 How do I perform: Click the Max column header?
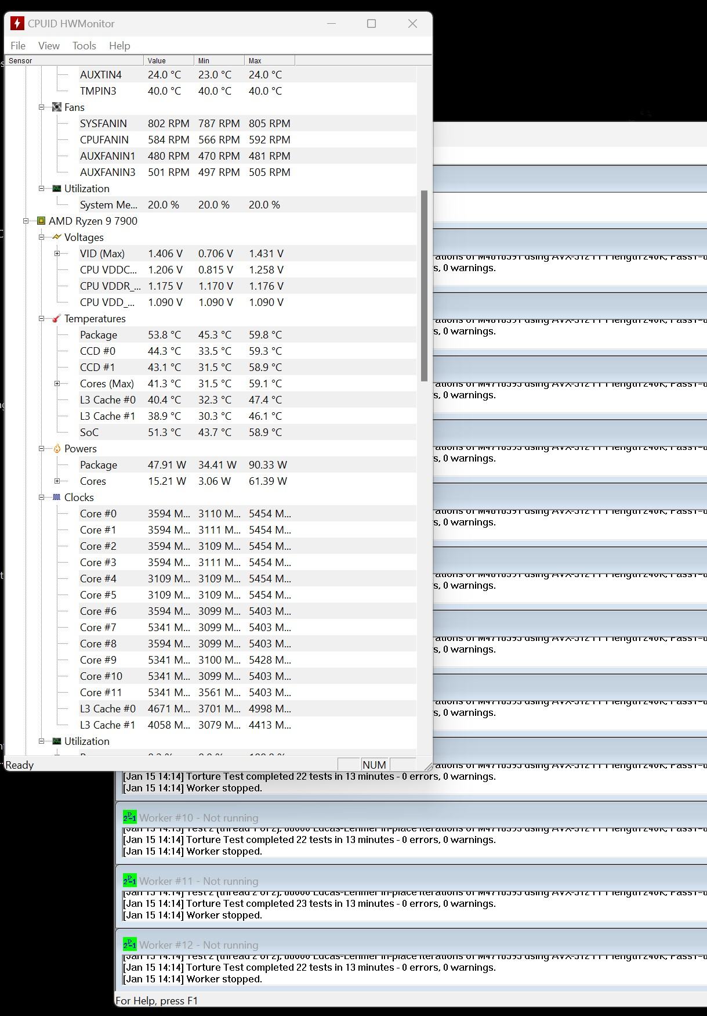pyautogui.click(x=270, y=60)
